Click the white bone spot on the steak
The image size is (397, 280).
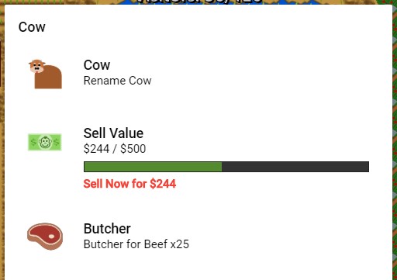coord(51,237)
